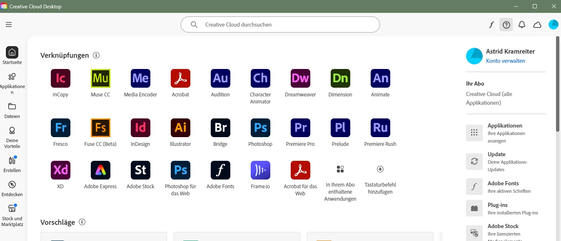
Task: Click Tastaturbefehl hinzufügen plus button
Action: 380,169
